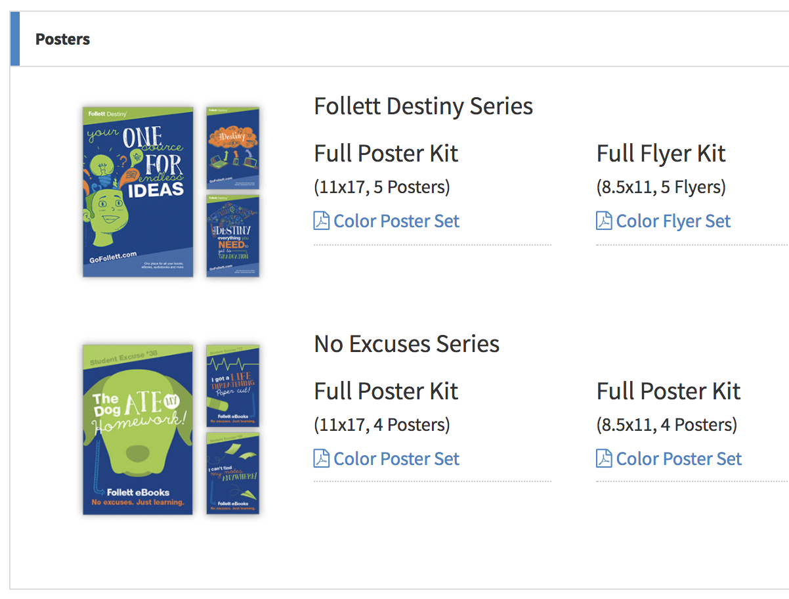Click the PDF icon beside Color Flyer Set
Viewport: 789px width, 599px height.
coord(603,221)
